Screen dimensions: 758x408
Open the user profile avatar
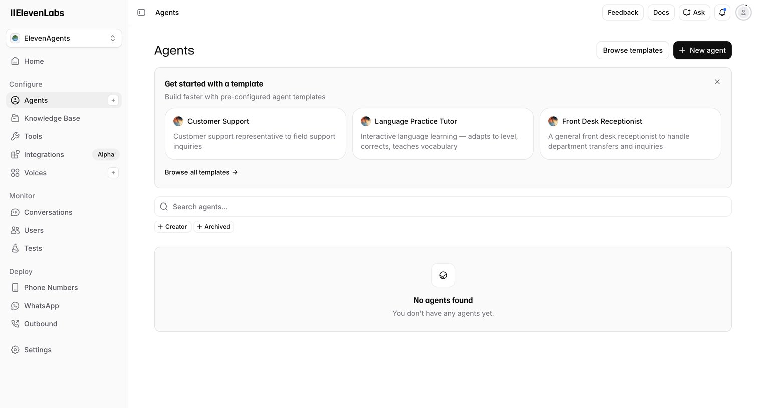pos(743,12)
